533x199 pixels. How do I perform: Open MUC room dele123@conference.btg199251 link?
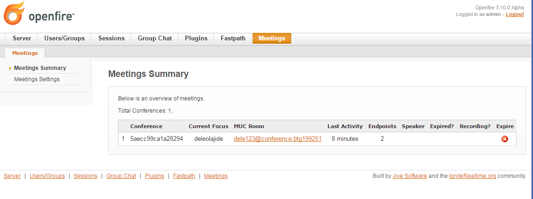[x=278, y=138]
